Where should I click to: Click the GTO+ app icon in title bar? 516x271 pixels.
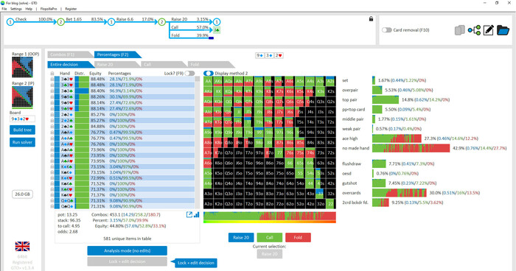point(3,3)
